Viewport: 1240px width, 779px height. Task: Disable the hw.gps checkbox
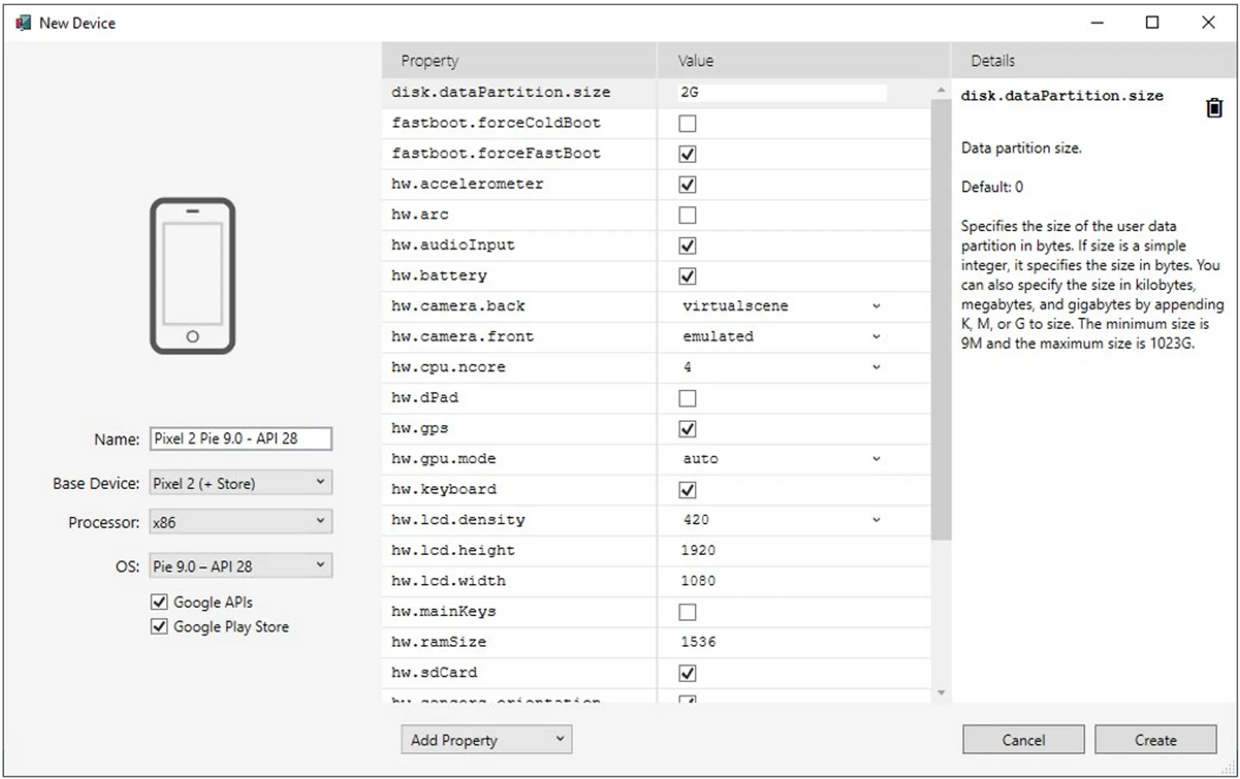(687, 428)
